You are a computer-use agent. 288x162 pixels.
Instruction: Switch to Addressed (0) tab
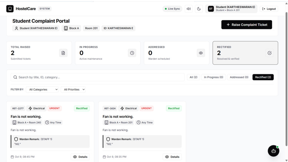point(239,77)
